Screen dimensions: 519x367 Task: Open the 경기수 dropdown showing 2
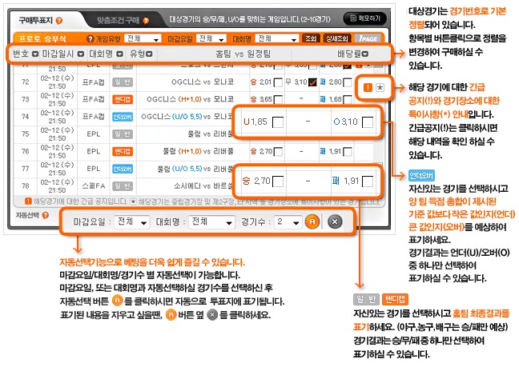[288, 221]
